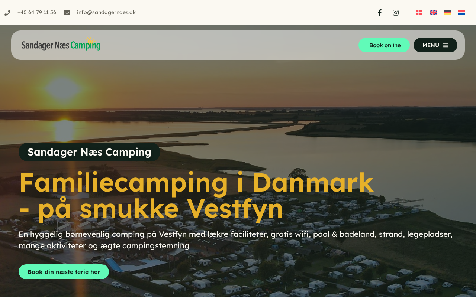Go home via Sandager Næs Camping logo

click(x=61, y=44)
